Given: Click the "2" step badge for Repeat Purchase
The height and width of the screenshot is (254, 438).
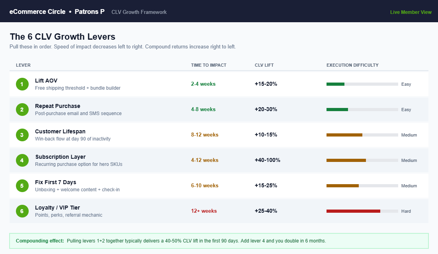Looking at the screenshot, I should pos(22,109).
